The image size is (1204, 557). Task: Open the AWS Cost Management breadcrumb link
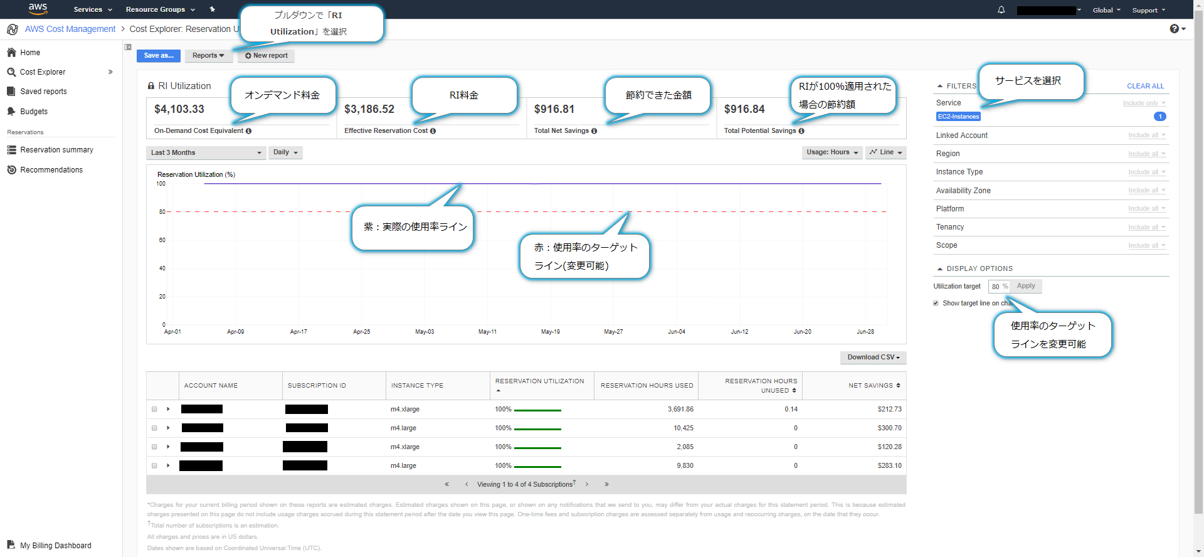tap(70, 29)
